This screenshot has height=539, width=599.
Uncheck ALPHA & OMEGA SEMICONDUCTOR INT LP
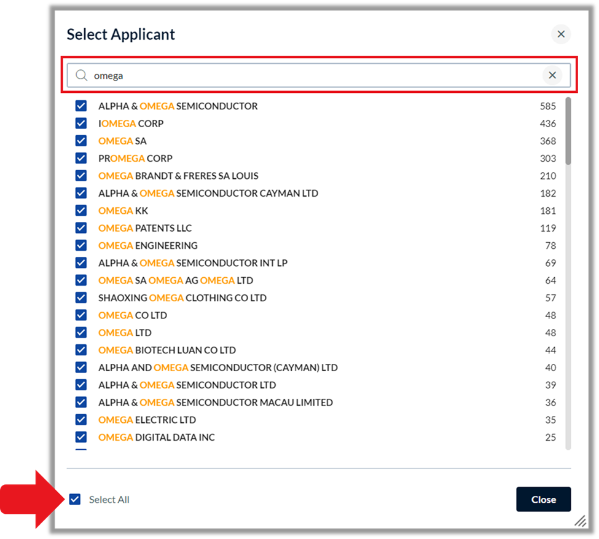tap(81, 263)
